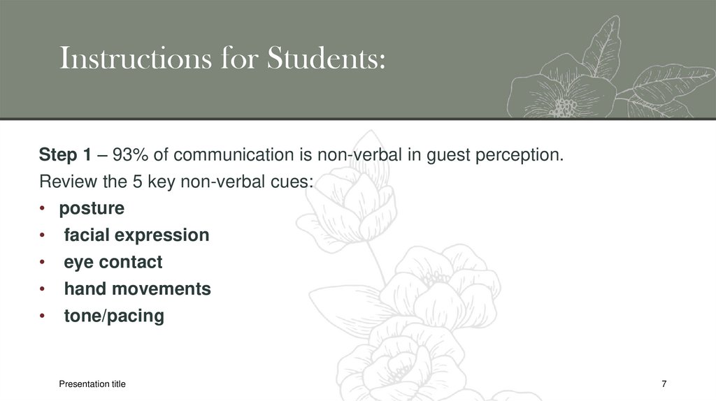Image resolution: width=716 pixels, height=401 pixels.
Task: Click the slide number 7
Action: [664, 384]
